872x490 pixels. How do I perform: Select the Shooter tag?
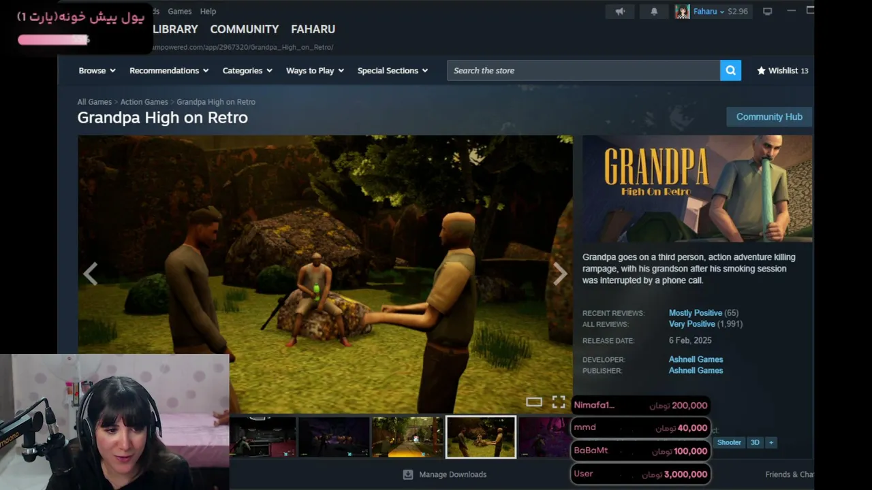tap(729, 442)
